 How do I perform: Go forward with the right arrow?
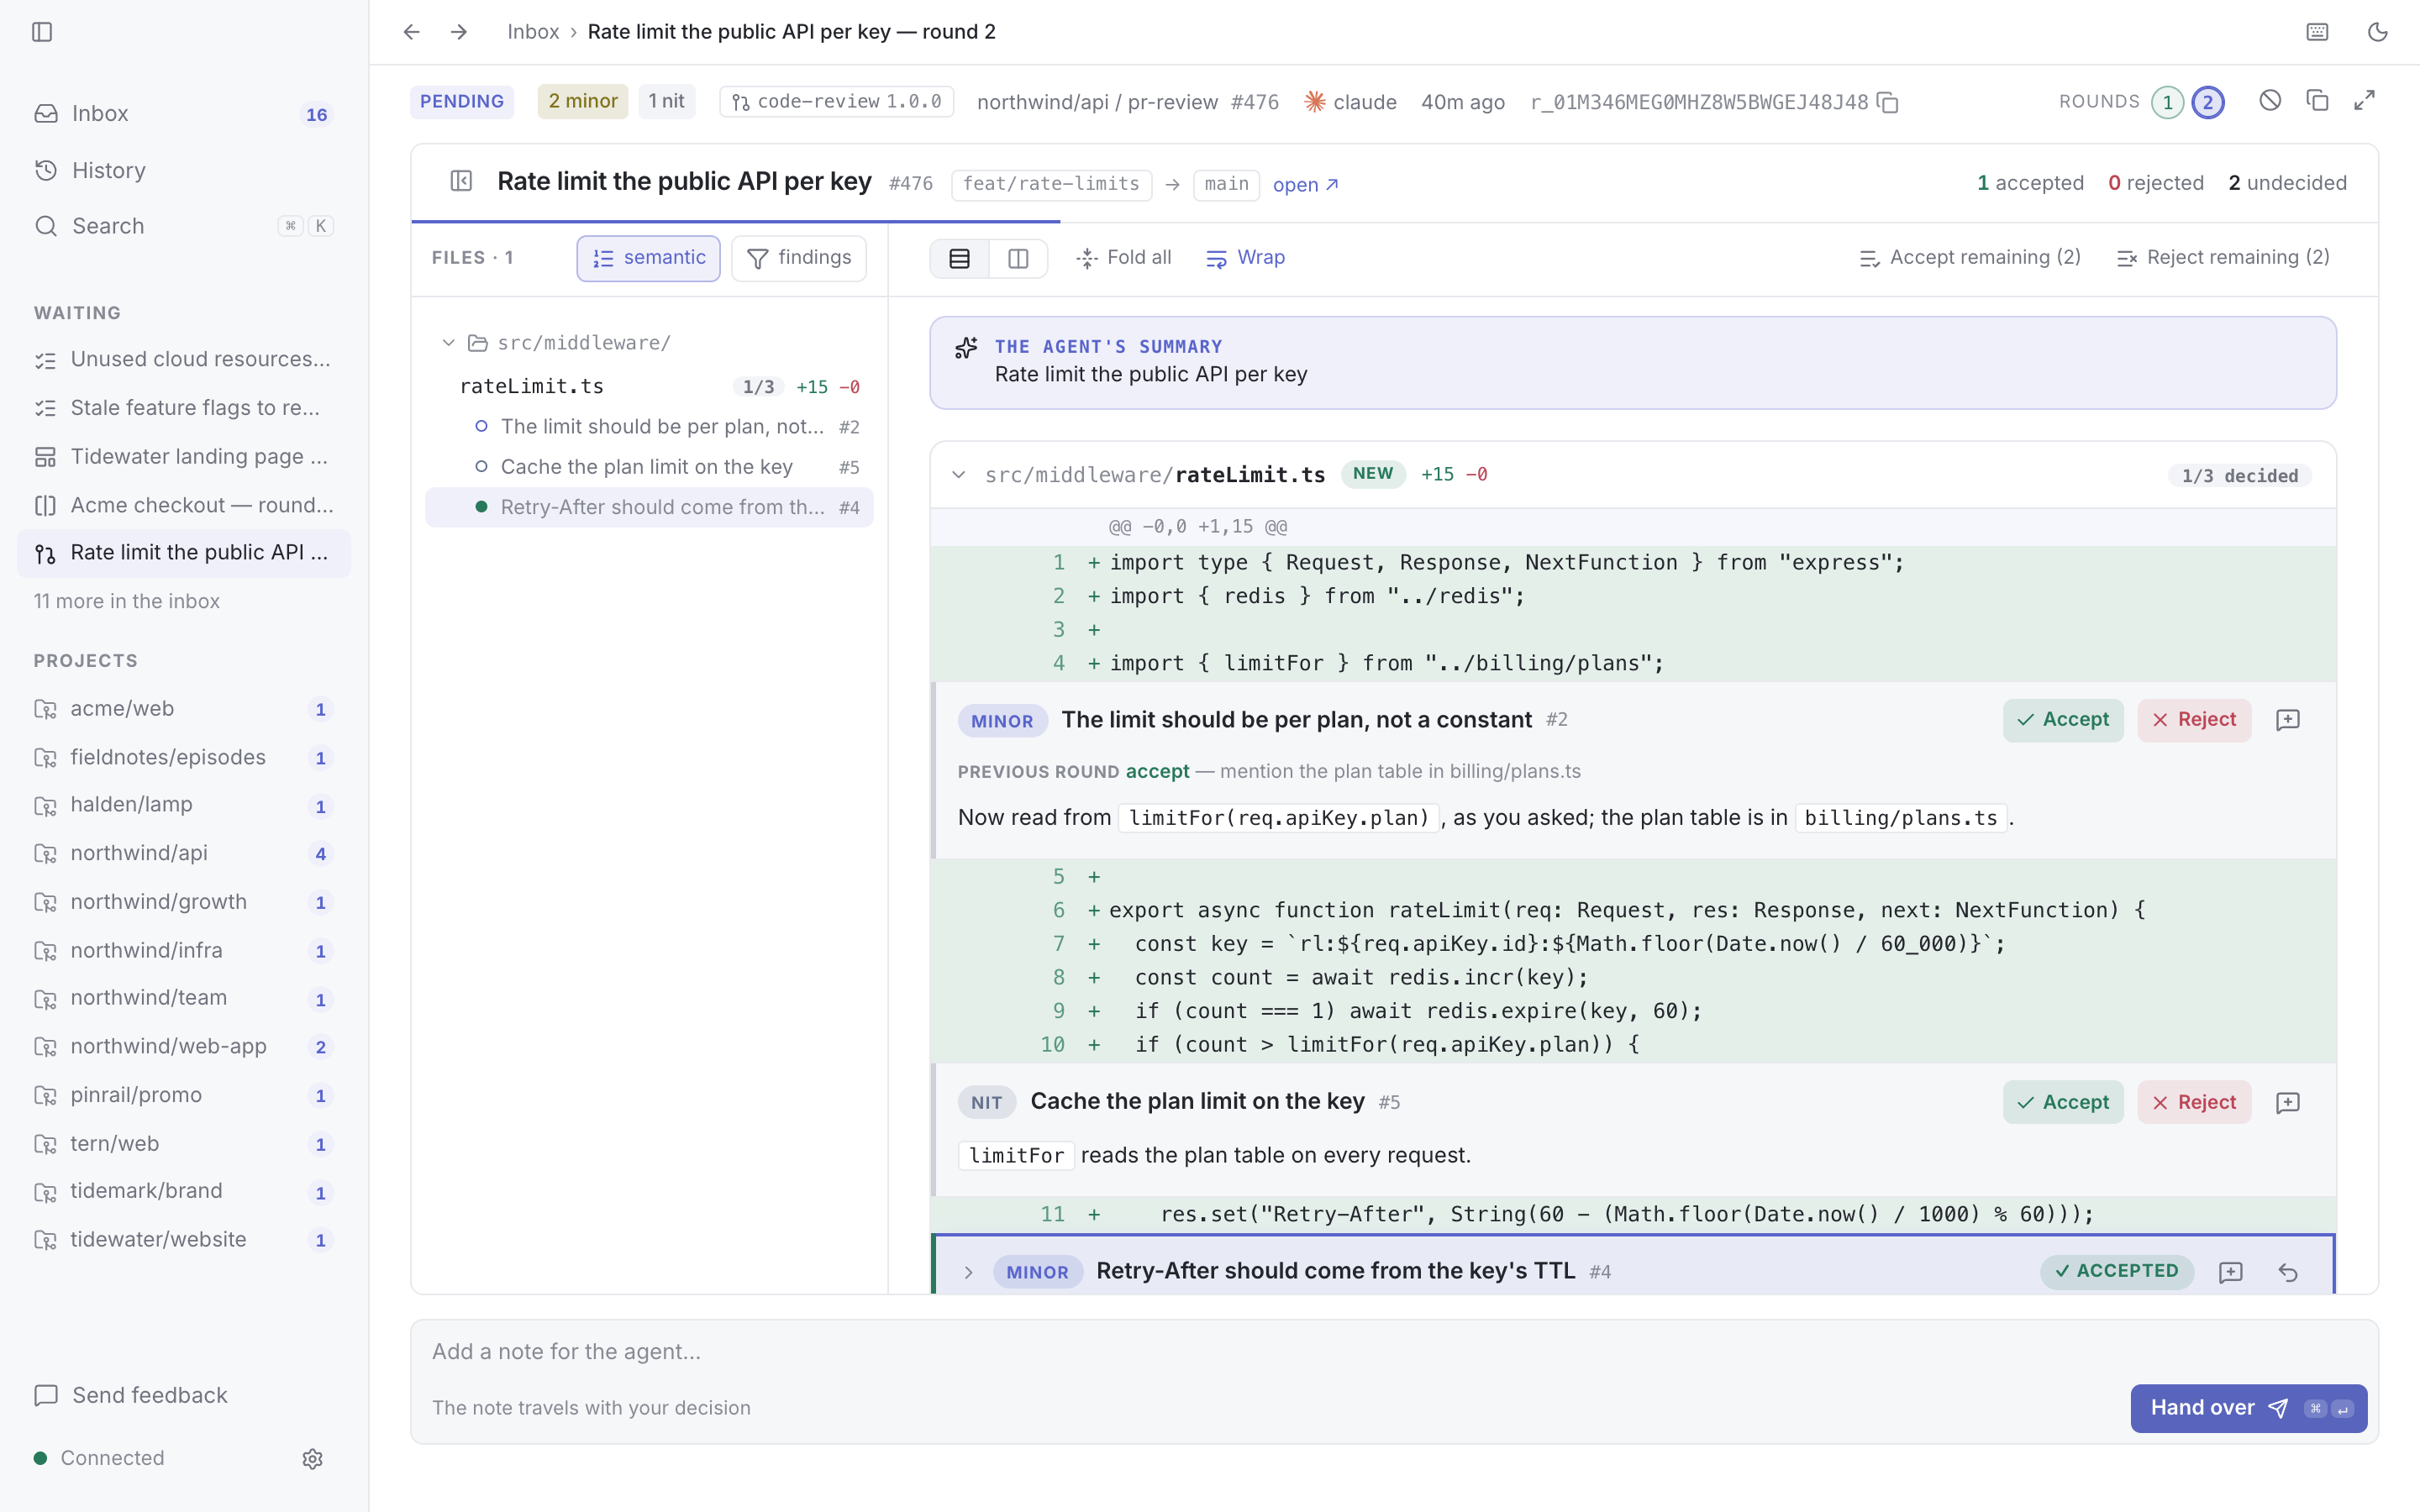(459, 32)
